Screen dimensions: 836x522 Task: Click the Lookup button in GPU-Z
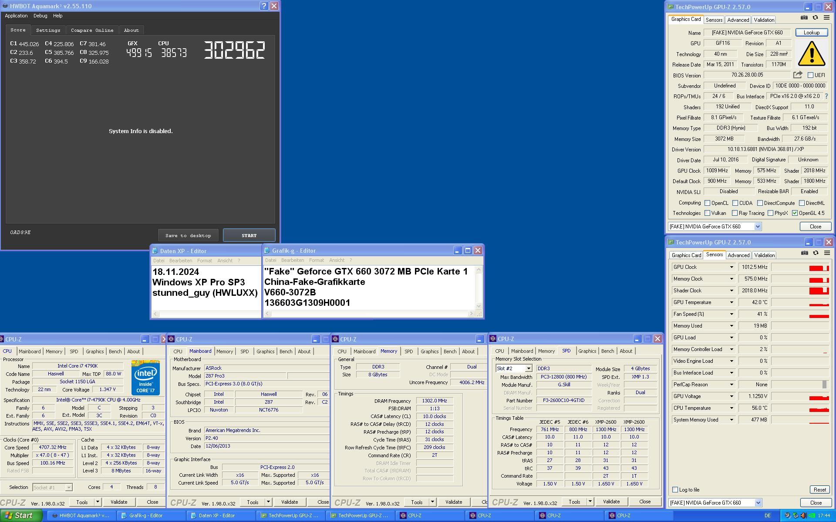click(811, 33)
